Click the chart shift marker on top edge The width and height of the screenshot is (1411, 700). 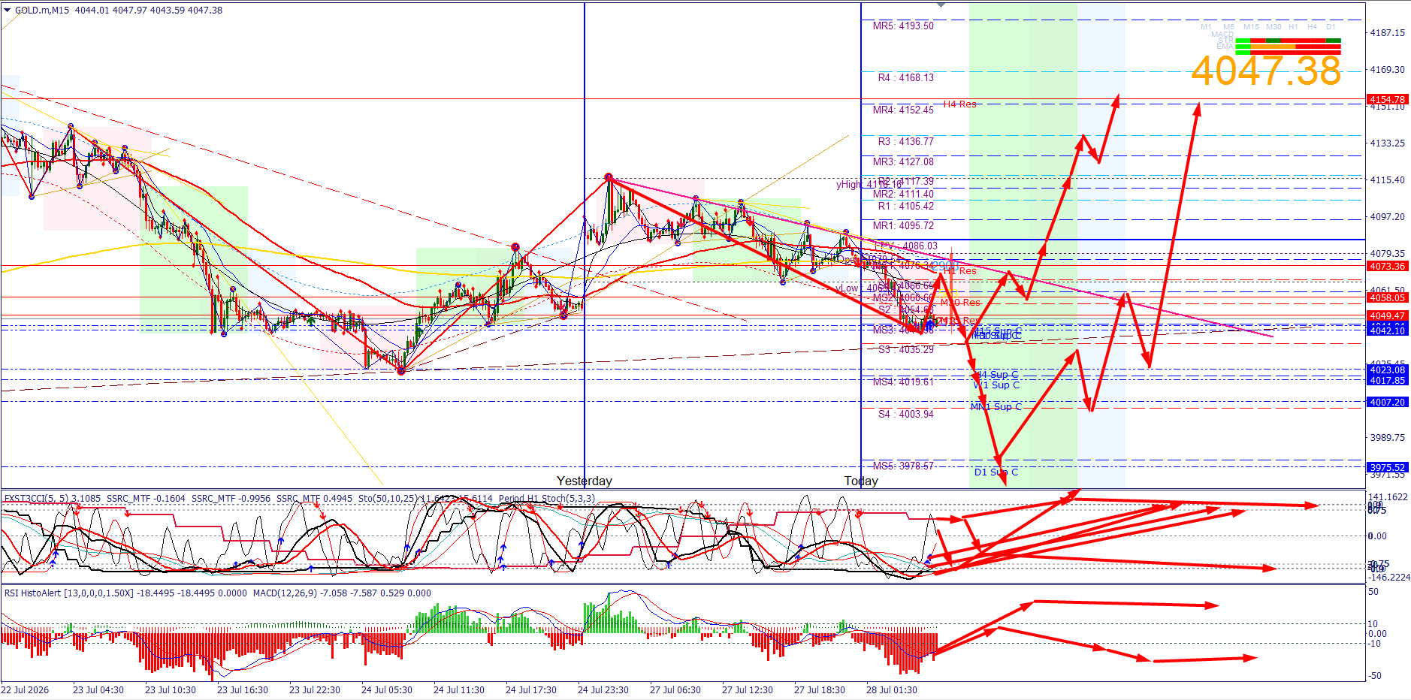(x=941, y=5)
